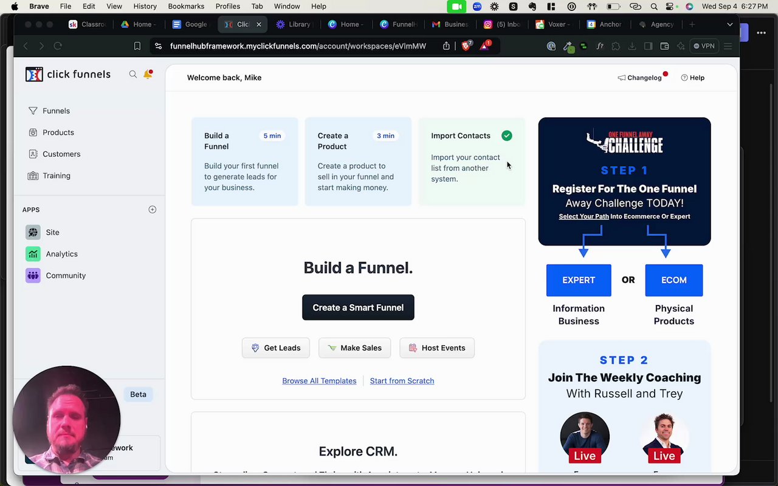778x486 pixels.
Task: Open the Community app
Action: click(56, 275)
